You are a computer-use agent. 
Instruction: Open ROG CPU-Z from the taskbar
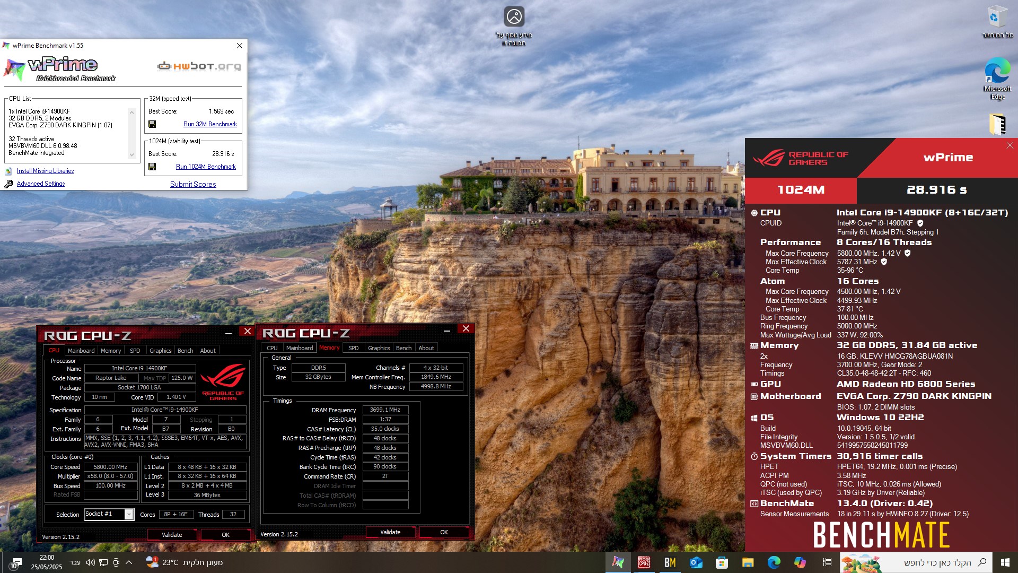click(x=644, y=562)
